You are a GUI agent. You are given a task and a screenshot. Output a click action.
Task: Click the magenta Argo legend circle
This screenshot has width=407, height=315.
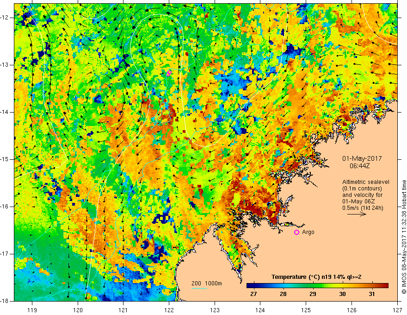coord(296,233)
